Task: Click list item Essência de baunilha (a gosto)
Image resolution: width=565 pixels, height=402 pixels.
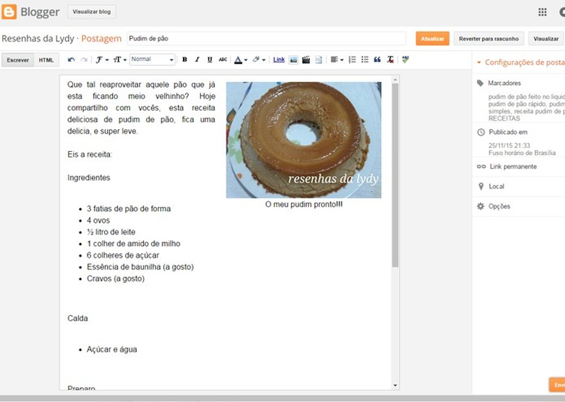Action: coord(140,267)
